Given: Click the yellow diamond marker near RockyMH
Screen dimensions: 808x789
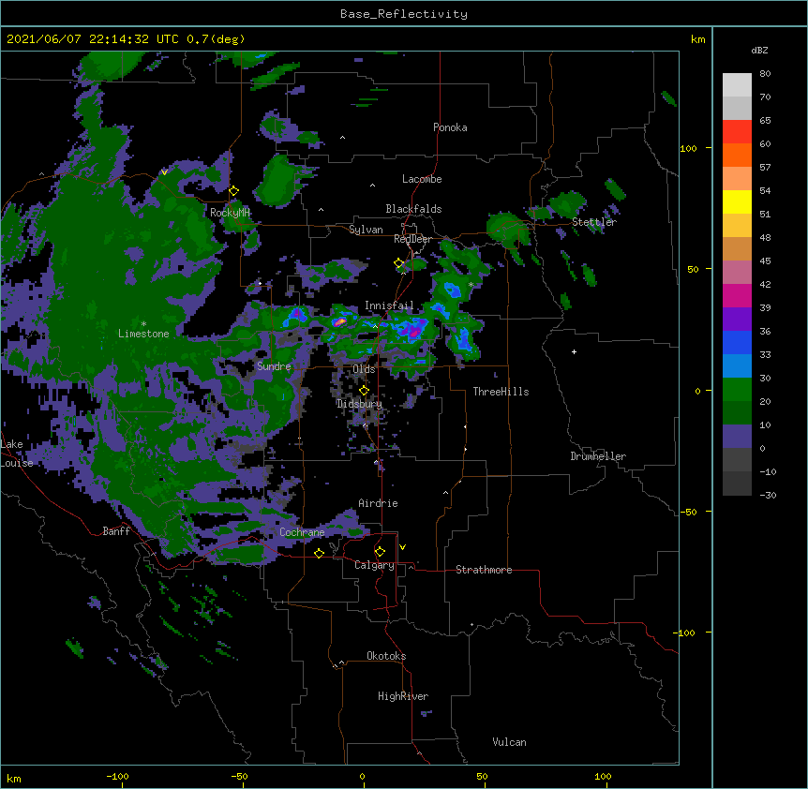Looking at the screenshot, I should click(x=233, y=191).
